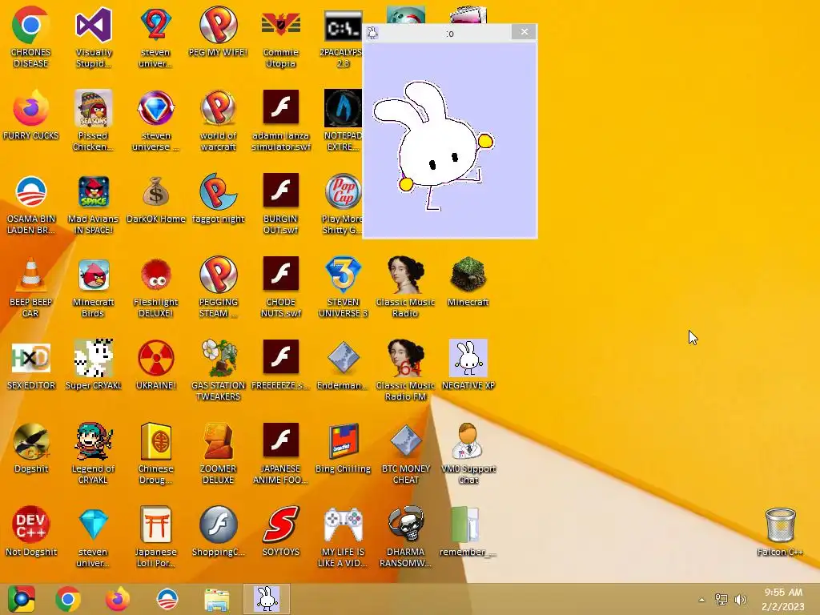Open the STEVEN UNIVERSE 3 desktop icon
820x615 pixels.
[343, 275]
